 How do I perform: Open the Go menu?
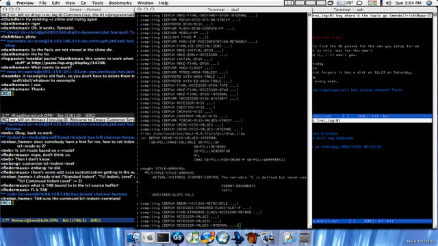point(83,3)
